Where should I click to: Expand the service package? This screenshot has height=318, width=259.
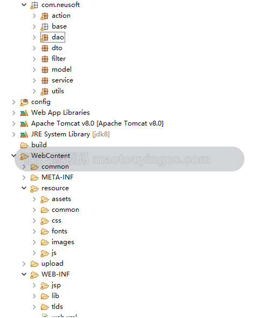34,81
